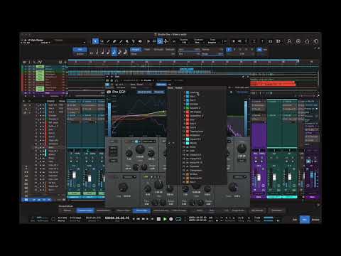341x256 pixels.
Task: Open the Quantize value dropdown
Action: (184, 41)
